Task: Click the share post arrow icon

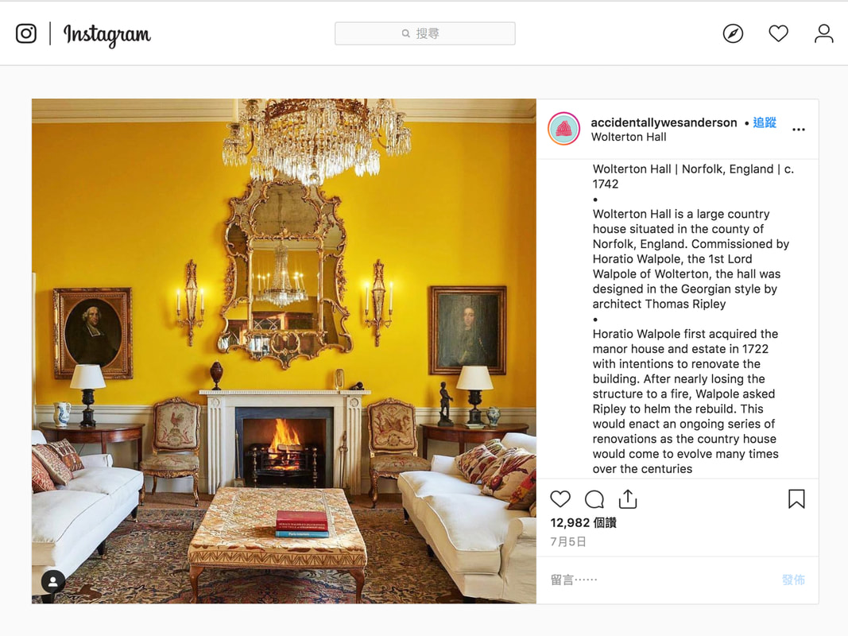Action: 628,498
